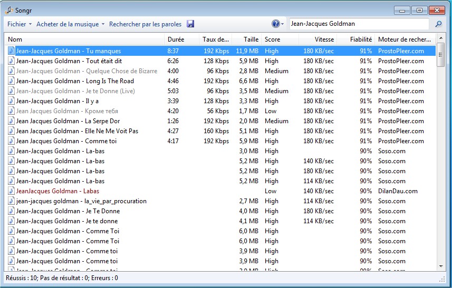
Task: Click file icon beside JeanJacques Goldman - Labas
Action: (11, 191)
